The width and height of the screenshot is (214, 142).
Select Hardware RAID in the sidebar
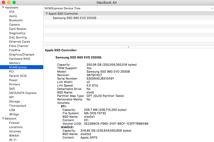[x=20, y=59]
